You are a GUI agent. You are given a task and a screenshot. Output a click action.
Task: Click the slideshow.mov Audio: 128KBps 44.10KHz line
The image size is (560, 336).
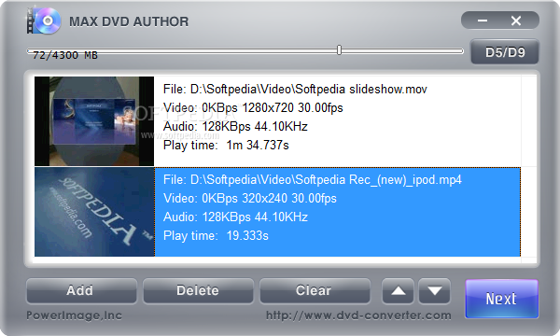235,126
